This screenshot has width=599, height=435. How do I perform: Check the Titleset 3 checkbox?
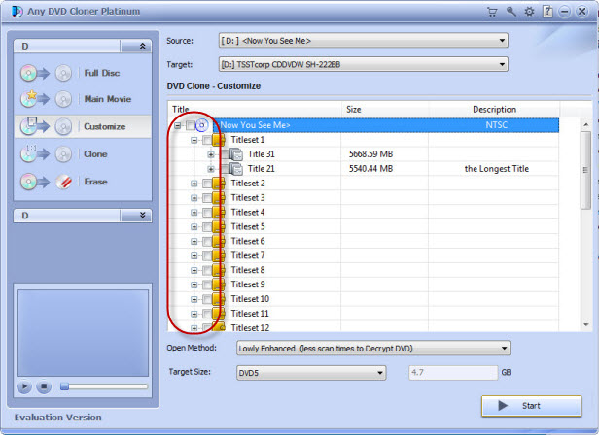coord(207,198)
